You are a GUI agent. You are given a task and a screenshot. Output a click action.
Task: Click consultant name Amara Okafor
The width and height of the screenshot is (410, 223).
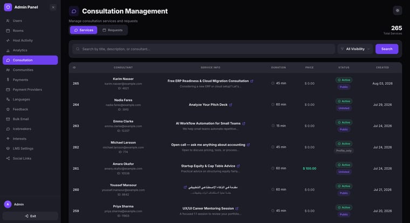(123, 164)
